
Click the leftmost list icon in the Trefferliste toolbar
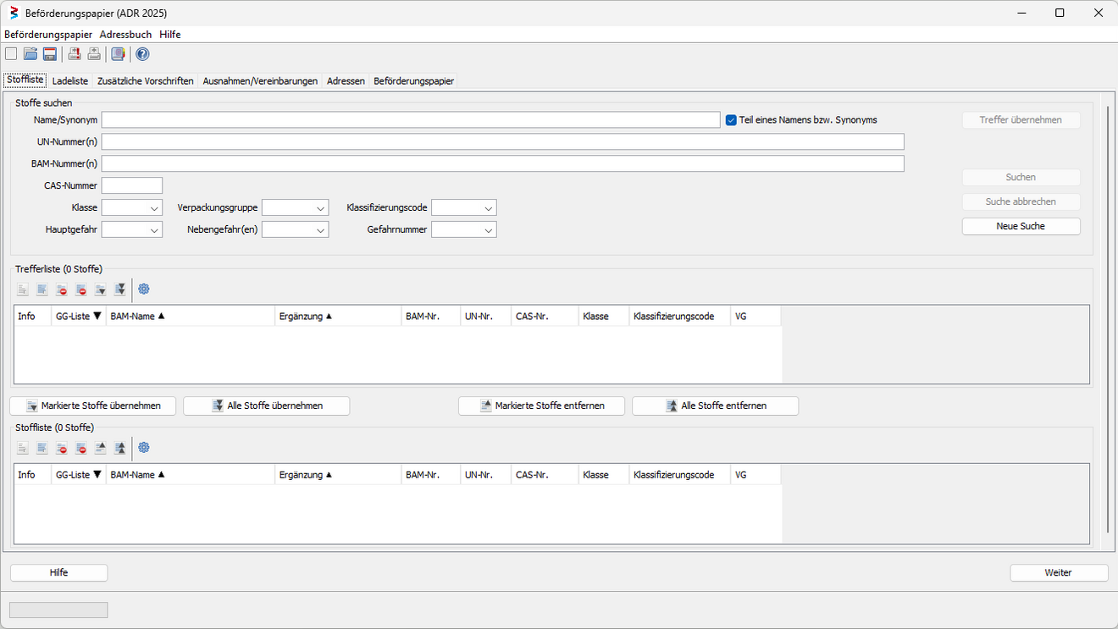(x=23, y=290)
